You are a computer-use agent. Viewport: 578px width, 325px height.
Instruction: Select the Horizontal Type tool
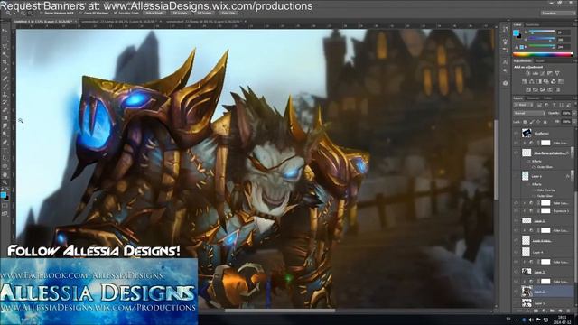tap(5, 151)
